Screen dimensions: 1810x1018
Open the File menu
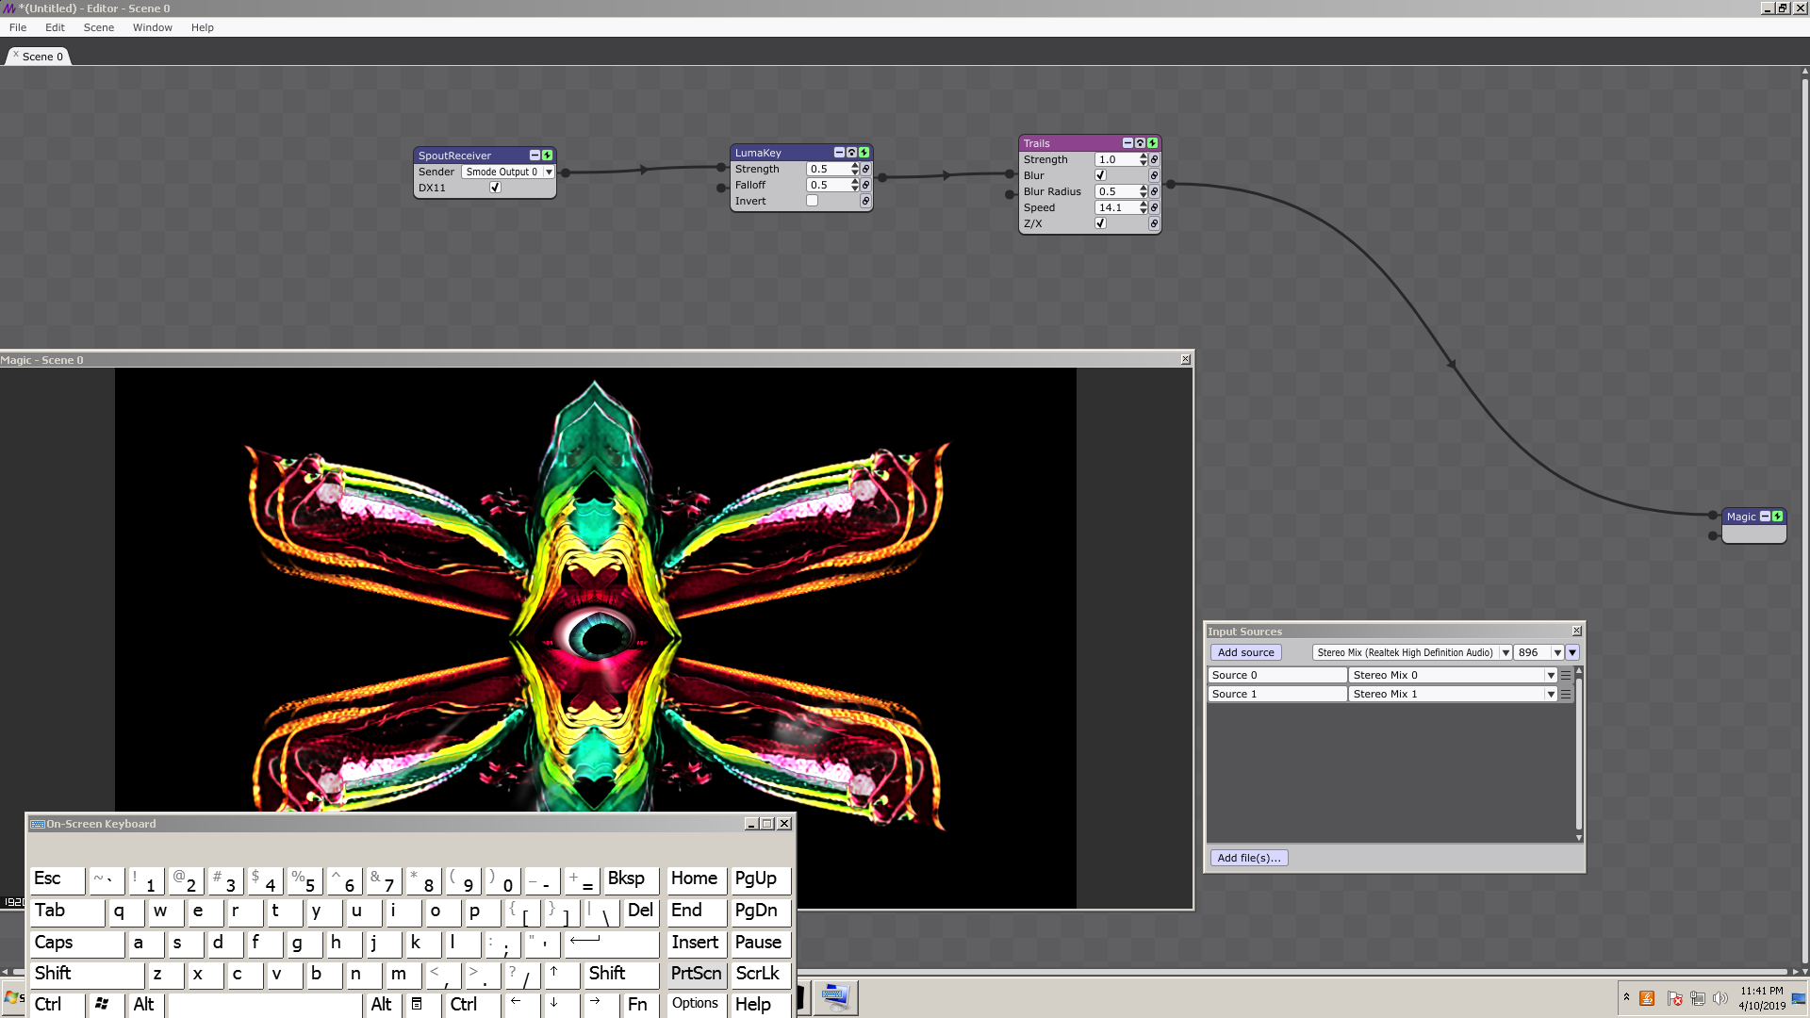click(x=18, y=27)
